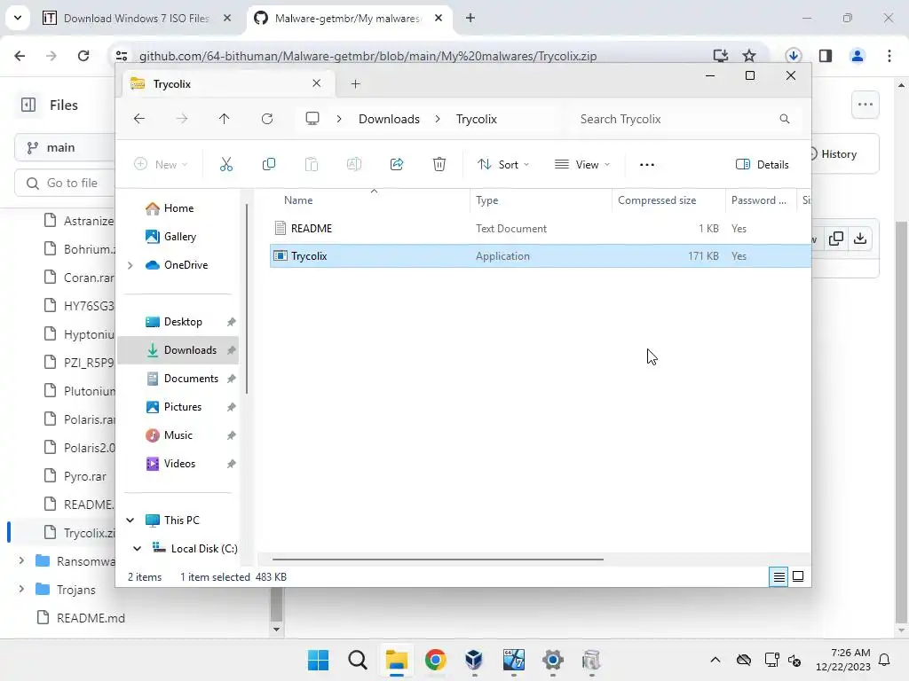Expand OneDrive in navigation pane
909x681 pixels.
tap(130, 265)
